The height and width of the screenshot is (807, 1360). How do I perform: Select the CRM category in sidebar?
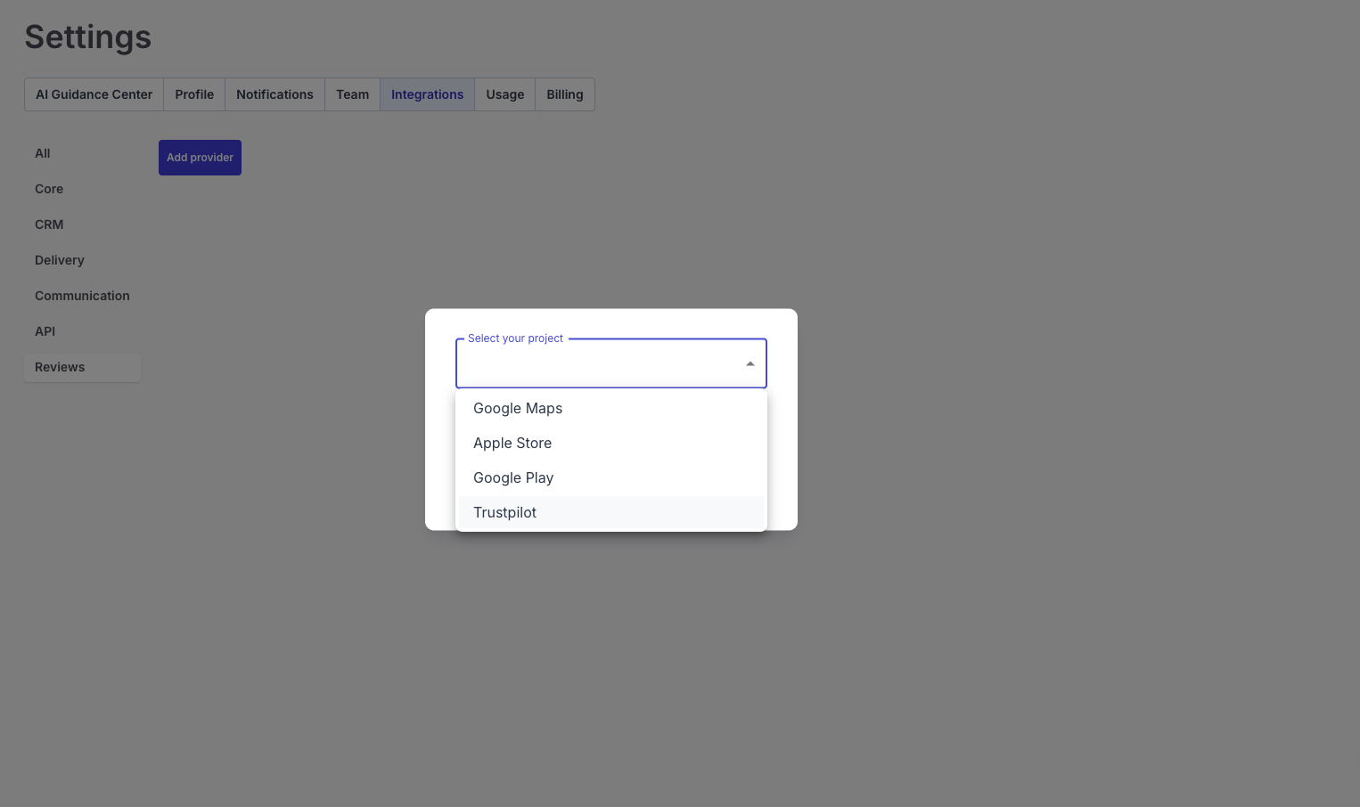tap(82, 224)
